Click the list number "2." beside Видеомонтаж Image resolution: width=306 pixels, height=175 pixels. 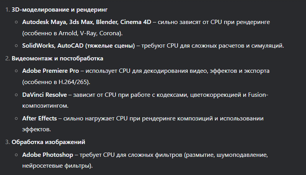click(7, 58)
